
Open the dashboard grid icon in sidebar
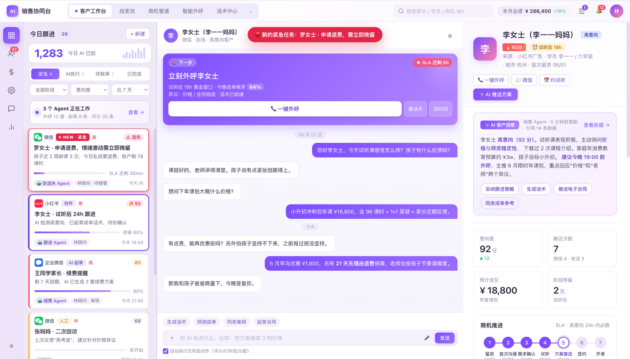point(11,35)
